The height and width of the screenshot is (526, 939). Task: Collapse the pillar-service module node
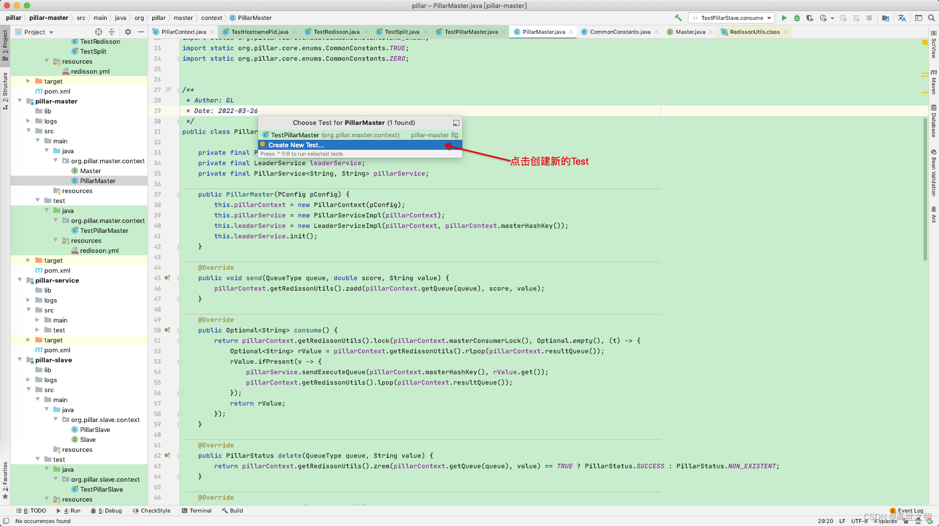tap(20, 280)
